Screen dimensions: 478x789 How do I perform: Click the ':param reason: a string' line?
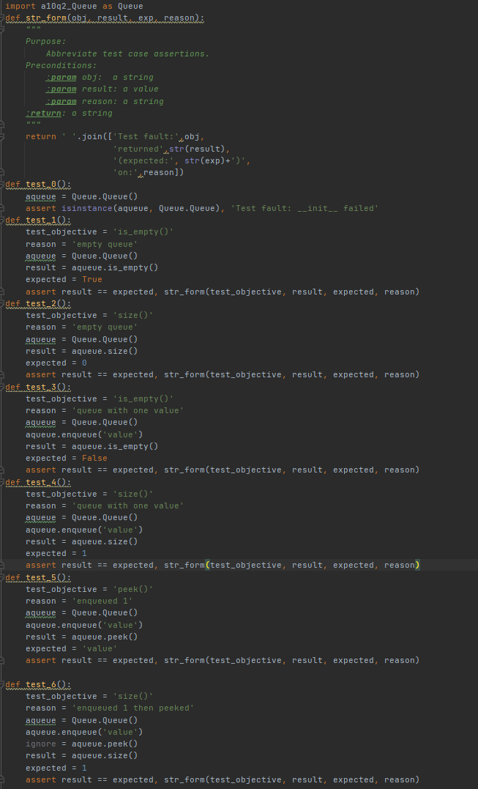click(105, 102)
